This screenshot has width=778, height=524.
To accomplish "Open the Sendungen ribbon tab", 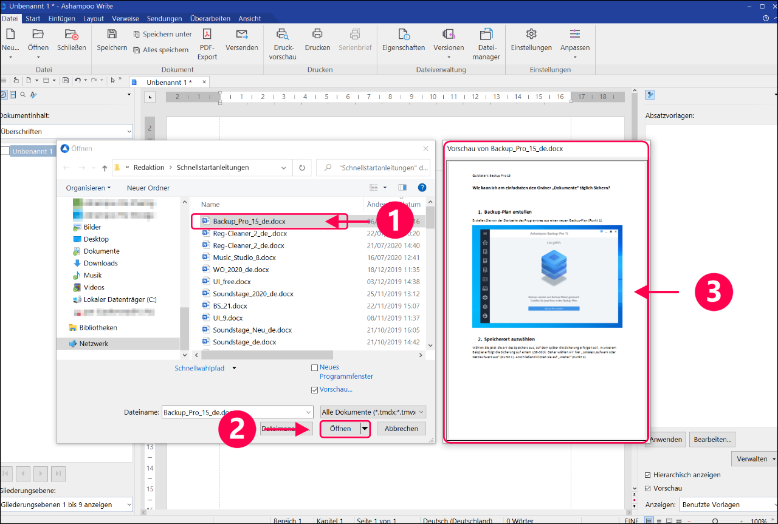I will [165, 19].
